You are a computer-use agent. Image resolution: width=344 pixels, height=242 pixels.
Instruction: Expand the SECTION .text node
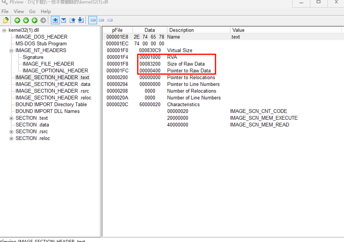pyautogui.click(x=11, y=118)
